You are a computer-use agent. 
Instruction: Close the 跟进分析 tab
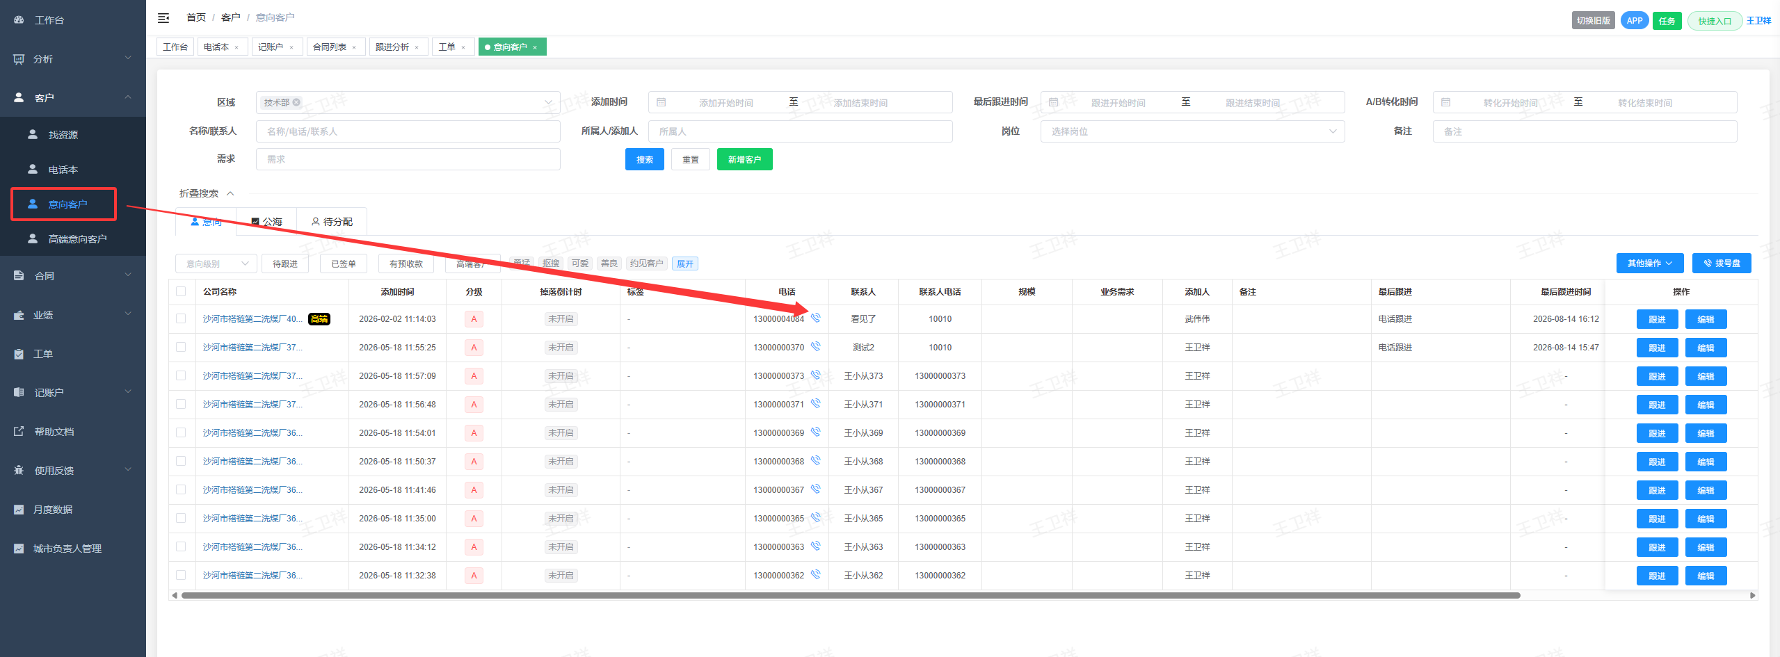[x=417, y=47]
